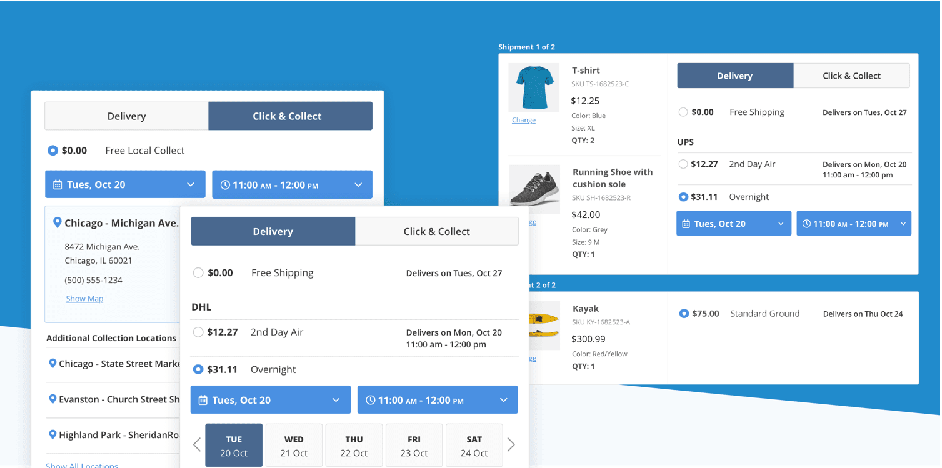Viewport: 942px width, 468px height.
Task: Click the Change link under the T-shirt
Action: point(523,120)
